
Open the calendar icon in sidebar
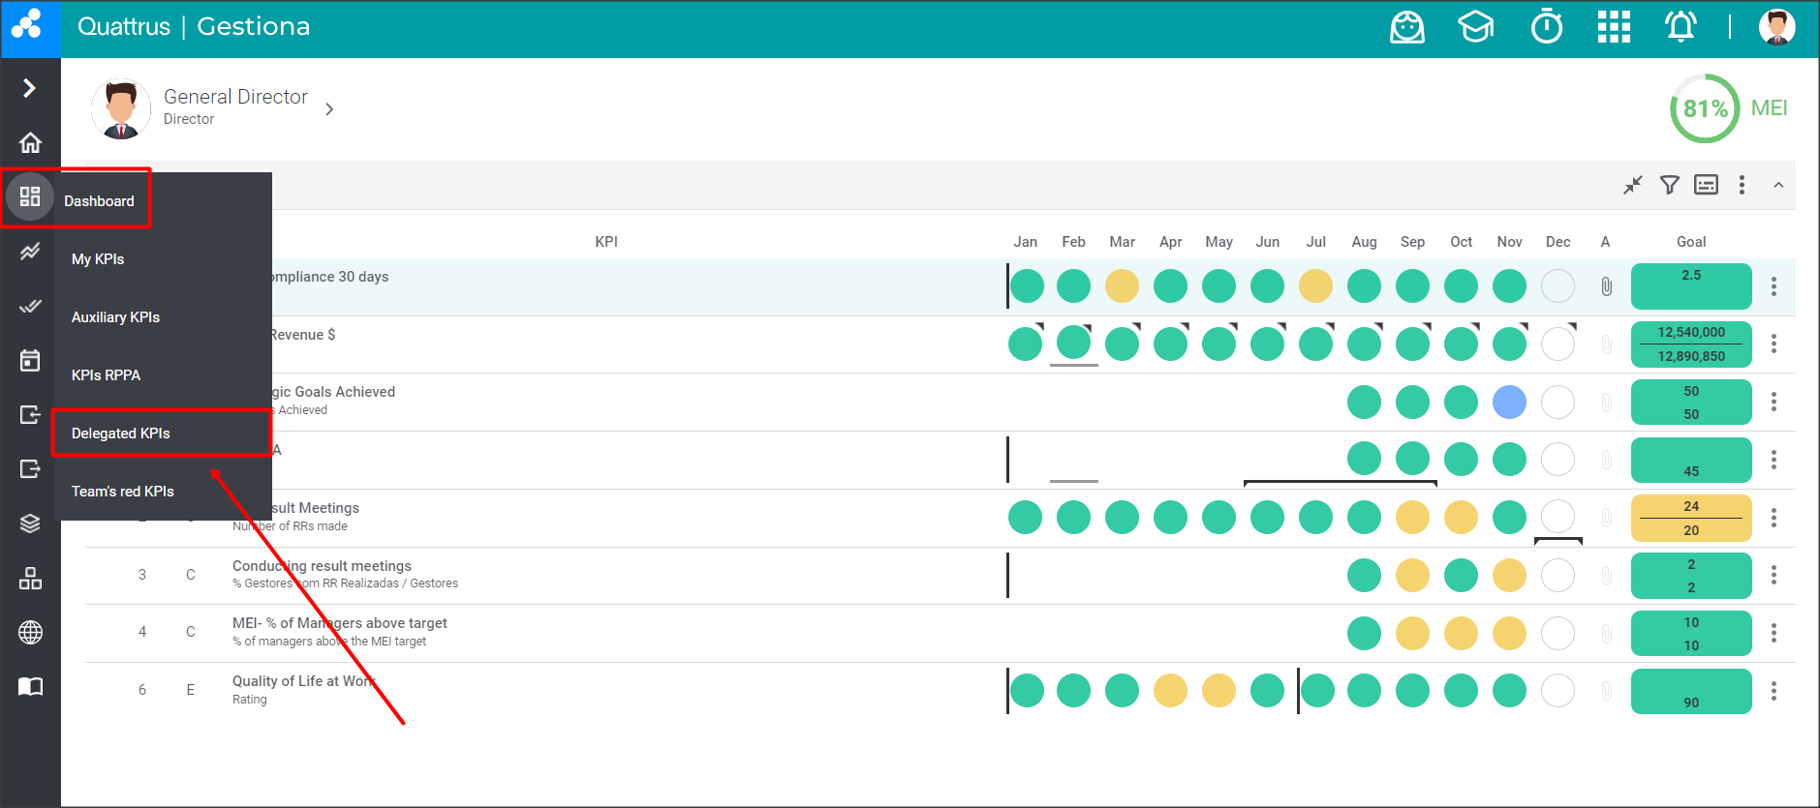30,360
